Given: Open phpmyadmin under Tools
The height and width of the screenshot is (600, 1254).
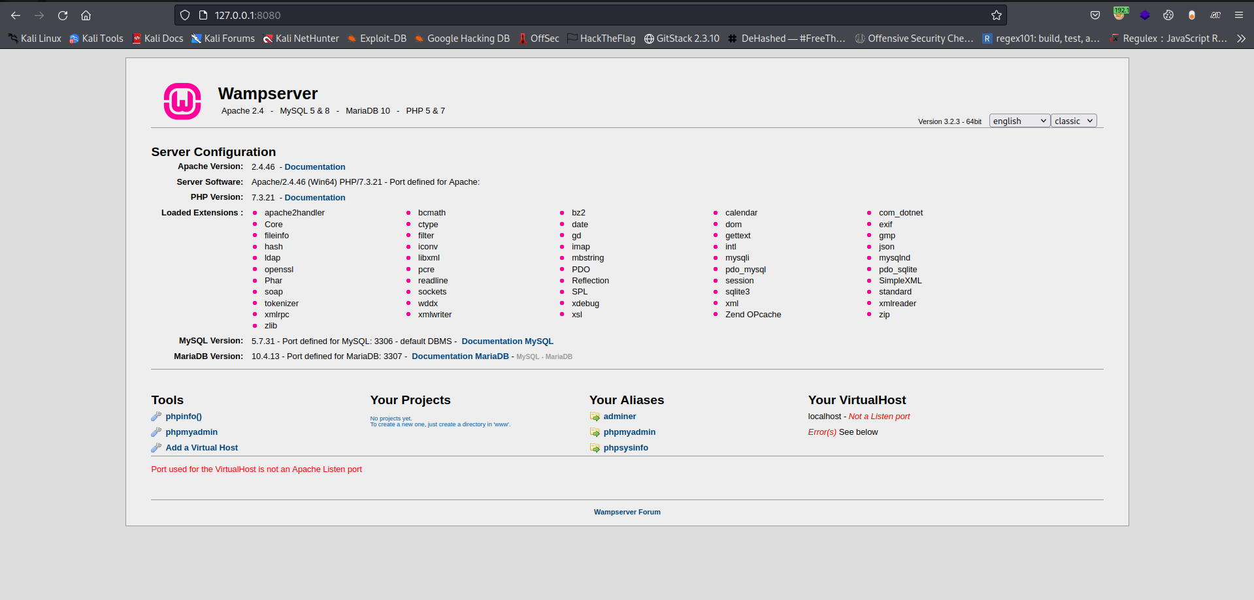Looking at the screenshot, I should point(191,432).
